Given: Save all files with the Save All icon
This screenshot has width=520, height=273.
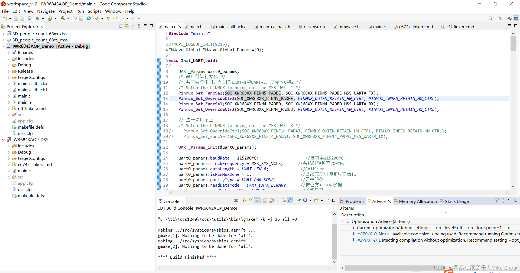Looking at the screenshot, I should 22,18.
